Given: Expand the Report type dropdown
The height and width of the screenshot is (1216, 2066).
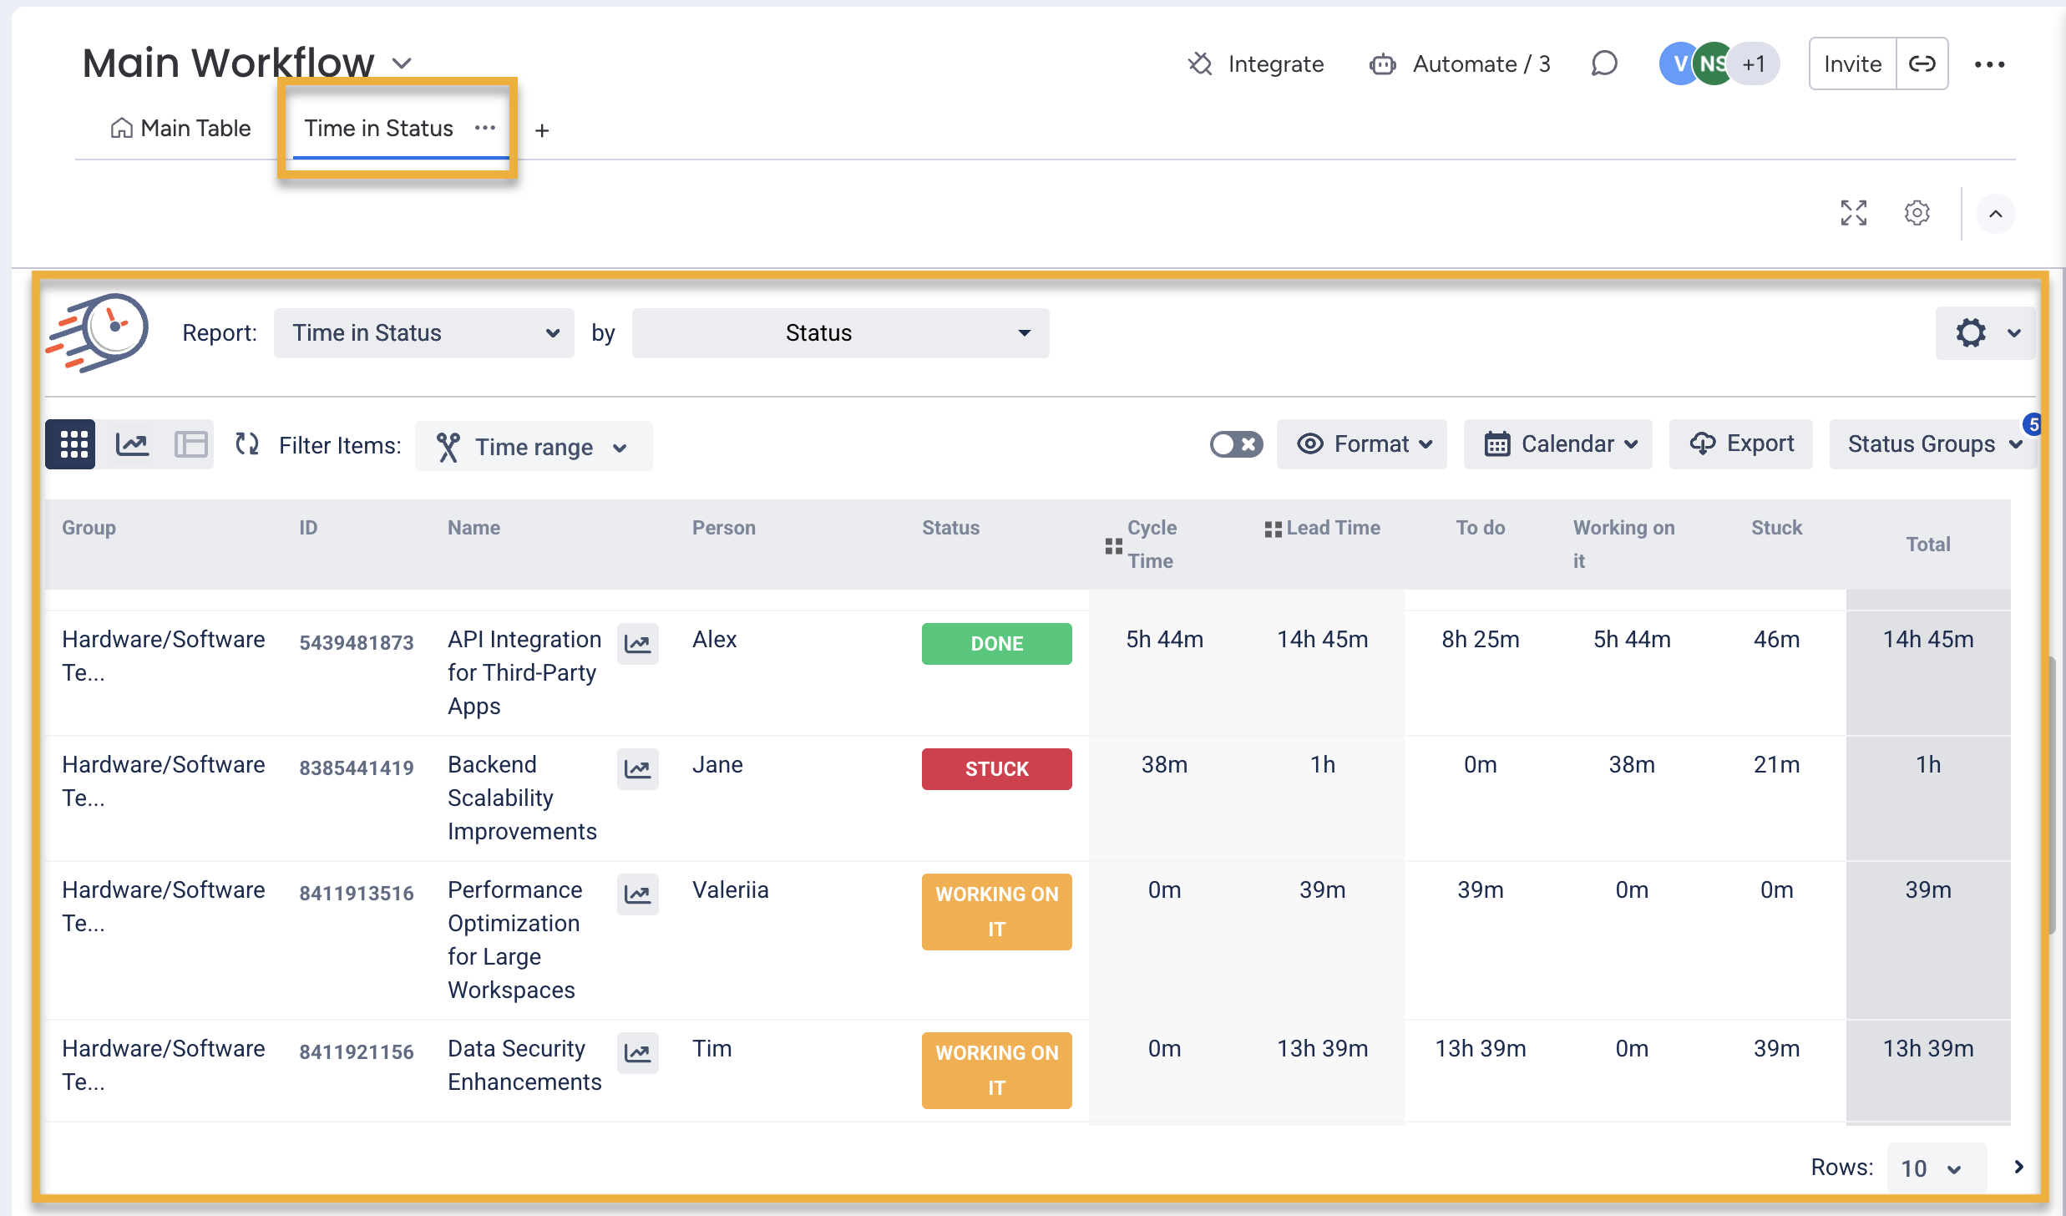Looking at the screenshot, I should [x=424, y=333].
